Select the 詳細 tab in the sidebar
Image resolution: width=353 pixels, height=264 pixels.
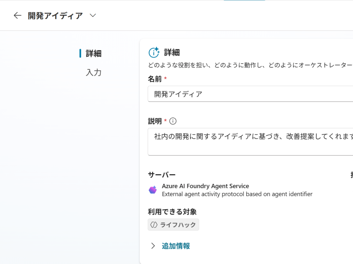[93, 53]
